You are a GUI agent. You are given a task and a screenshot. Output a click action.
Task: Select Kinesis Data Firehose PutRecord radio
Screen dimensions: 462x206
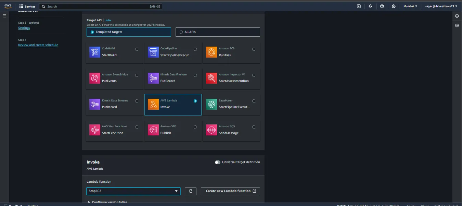pos(195,75)
